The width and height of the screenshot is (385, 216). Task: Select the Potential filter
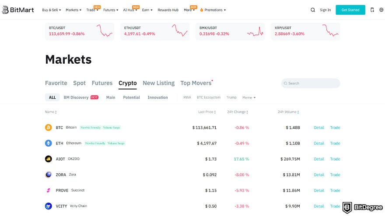point(131,97)
